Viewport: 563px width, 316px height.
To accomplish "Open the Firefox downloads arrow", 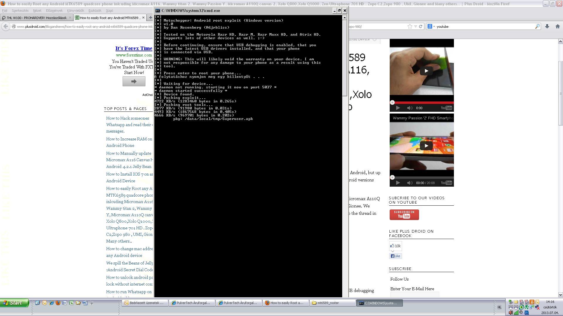I will pyautogui.click(x=547, y=26).
